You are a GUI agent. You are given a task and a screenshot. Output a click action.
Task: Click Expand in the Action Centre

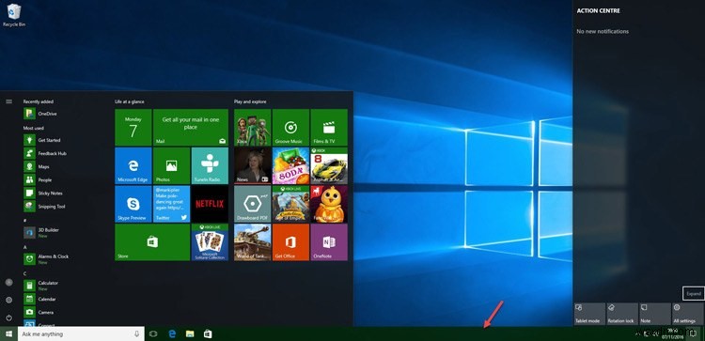point(694,294)
